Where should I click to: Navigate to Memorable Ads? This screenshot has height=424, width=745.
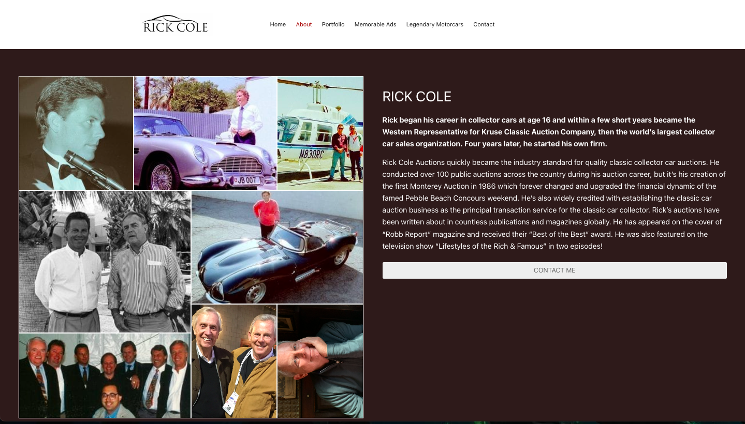click(x=375, y=24)
